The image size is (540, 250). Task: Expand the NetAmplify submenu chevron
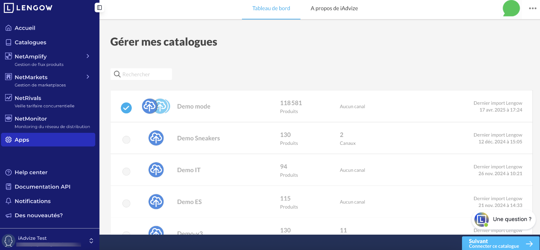coord(88,56)
